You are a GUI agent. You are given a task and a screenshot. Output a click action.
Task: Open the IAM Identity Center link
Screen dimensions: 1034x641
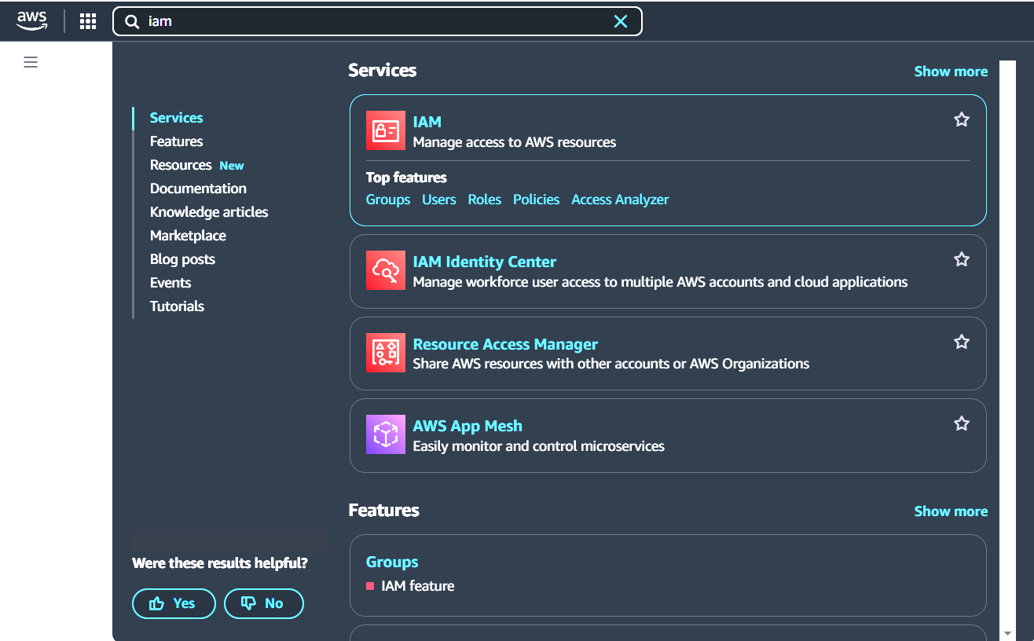click(x=485, y=262)
